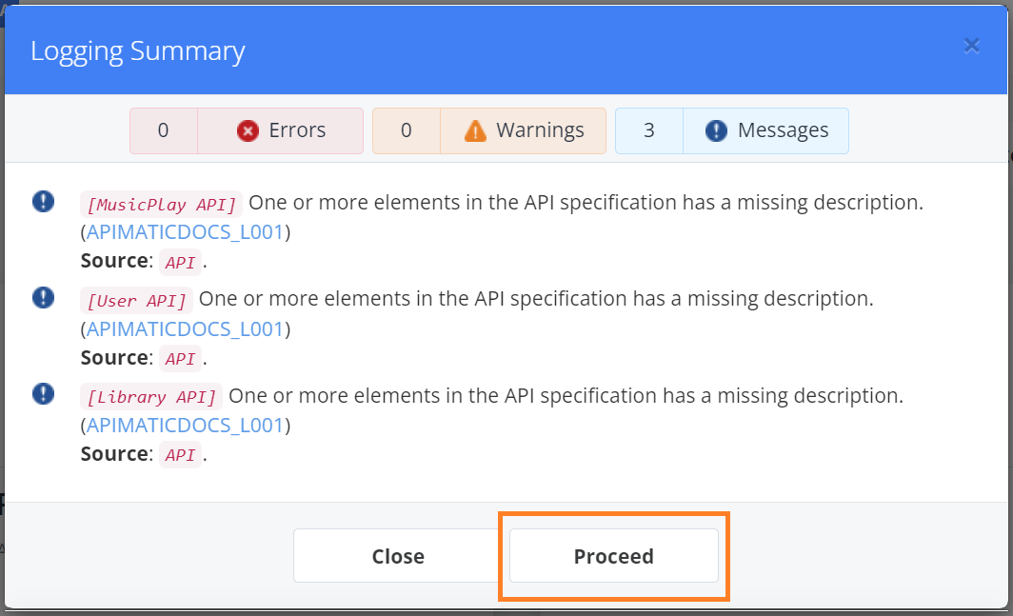Open the Library API APIMATICDOCS_L001 link
This screenshot has width=1013, height=616.
185,425
